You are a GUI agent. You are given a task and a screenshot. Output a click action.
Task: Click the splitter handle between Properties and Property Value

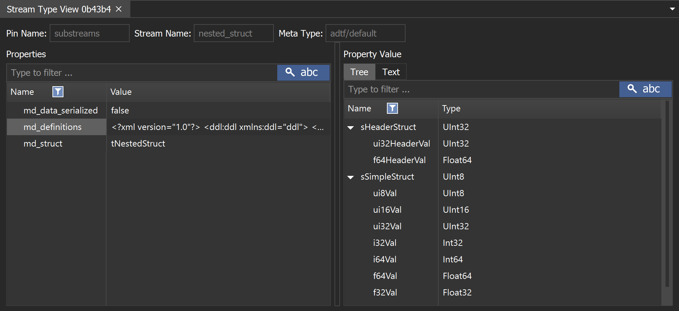coord(337,174)
